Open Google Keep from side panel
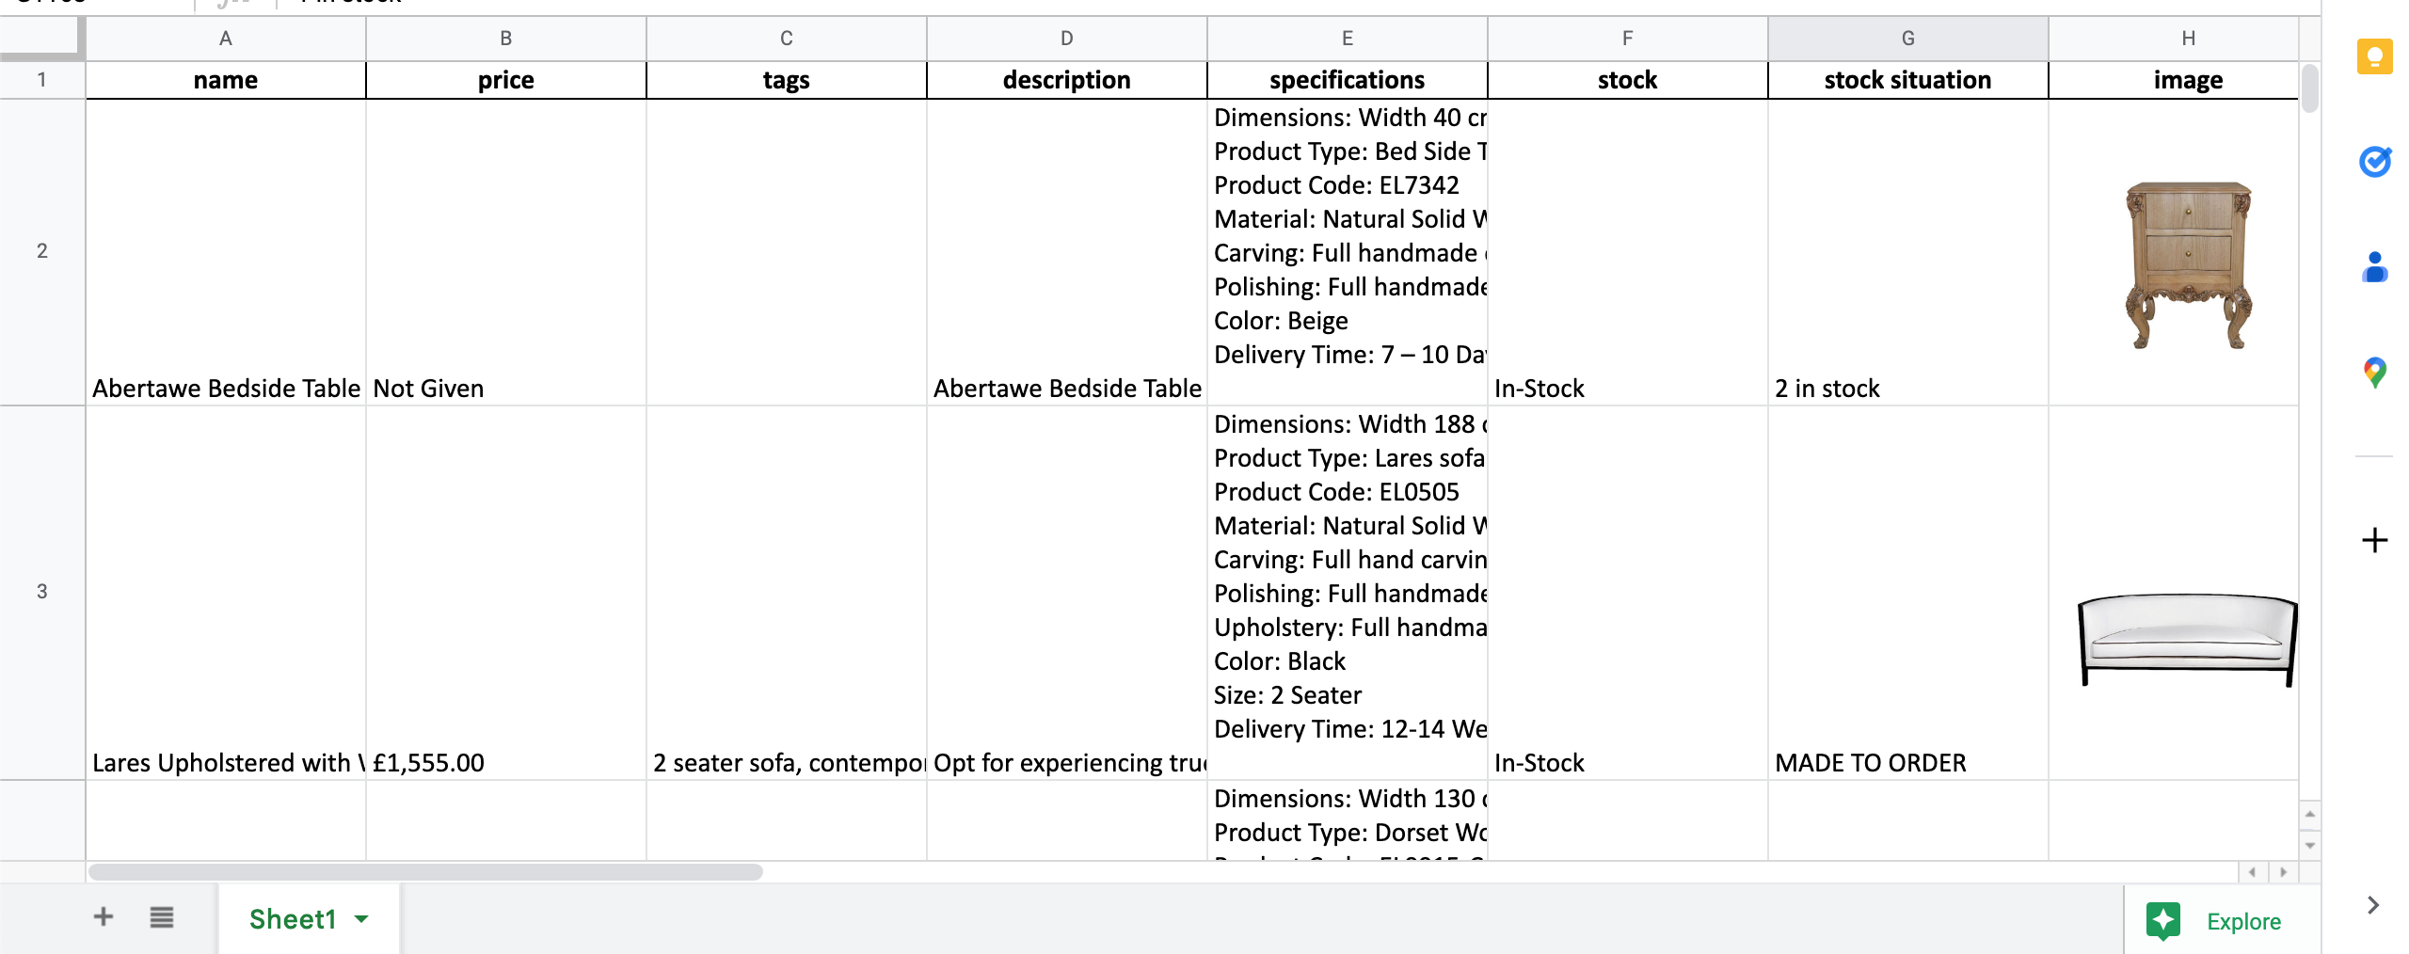 (2374, 56)
